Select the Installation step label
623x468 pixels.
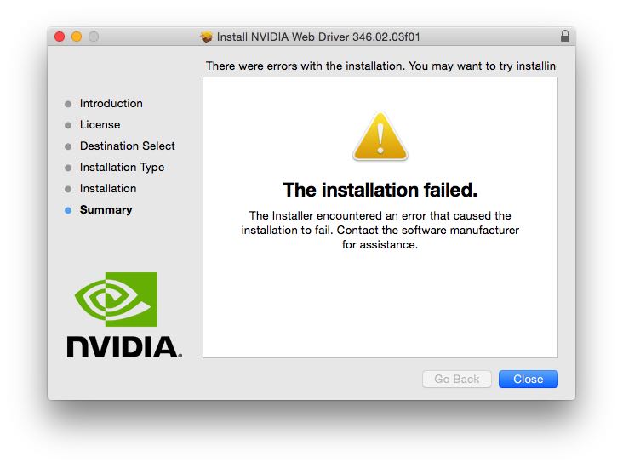(108, 188)
